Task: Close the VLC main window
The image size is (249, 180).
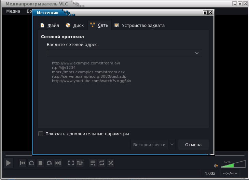Action: (246, 4)
